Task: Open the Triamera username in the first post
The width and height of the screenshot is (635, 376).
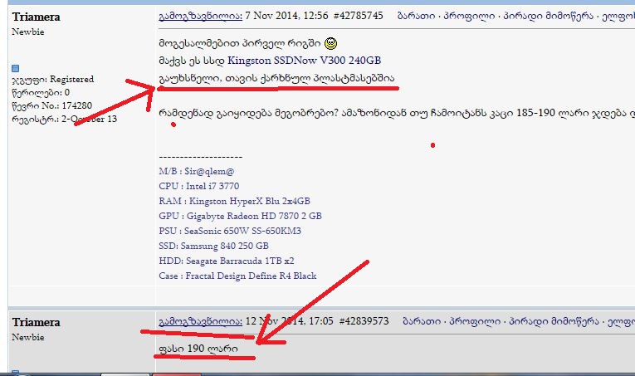Action: point(36,17)
